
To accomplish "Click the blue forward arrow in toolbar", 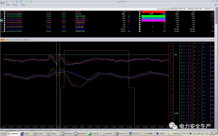I will (14, 2).
